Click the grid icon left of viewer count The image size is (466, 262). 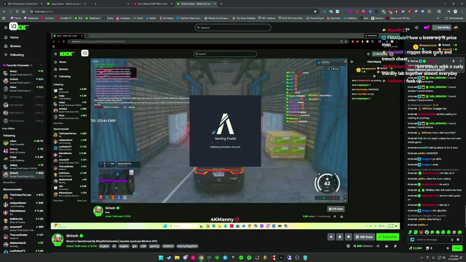click(348, 246)
